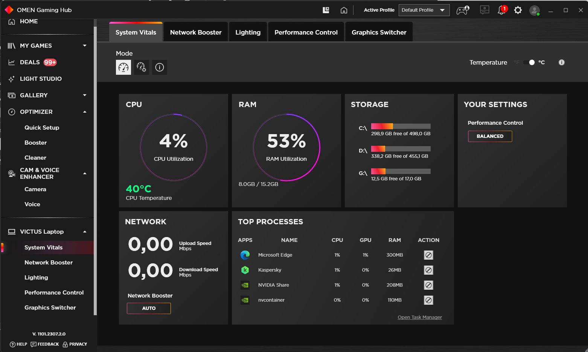Select the dashboard gauge mode icon
Screen dimensions: 588x352
[123, 67]
